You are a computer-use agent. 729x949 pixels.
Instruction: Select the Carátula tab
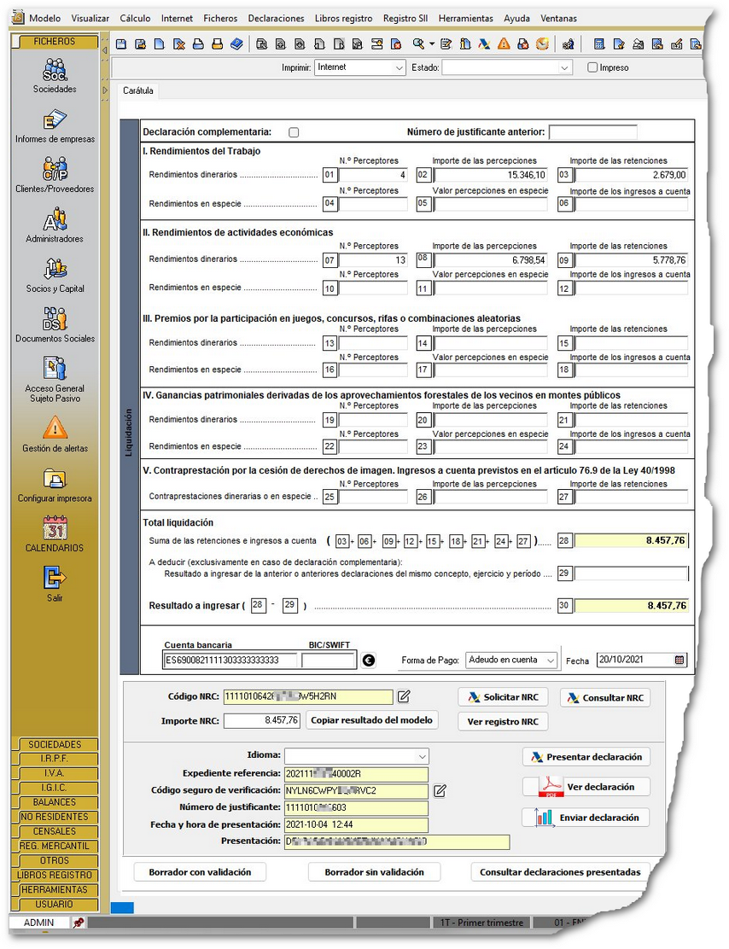click(x=138, y=90)
